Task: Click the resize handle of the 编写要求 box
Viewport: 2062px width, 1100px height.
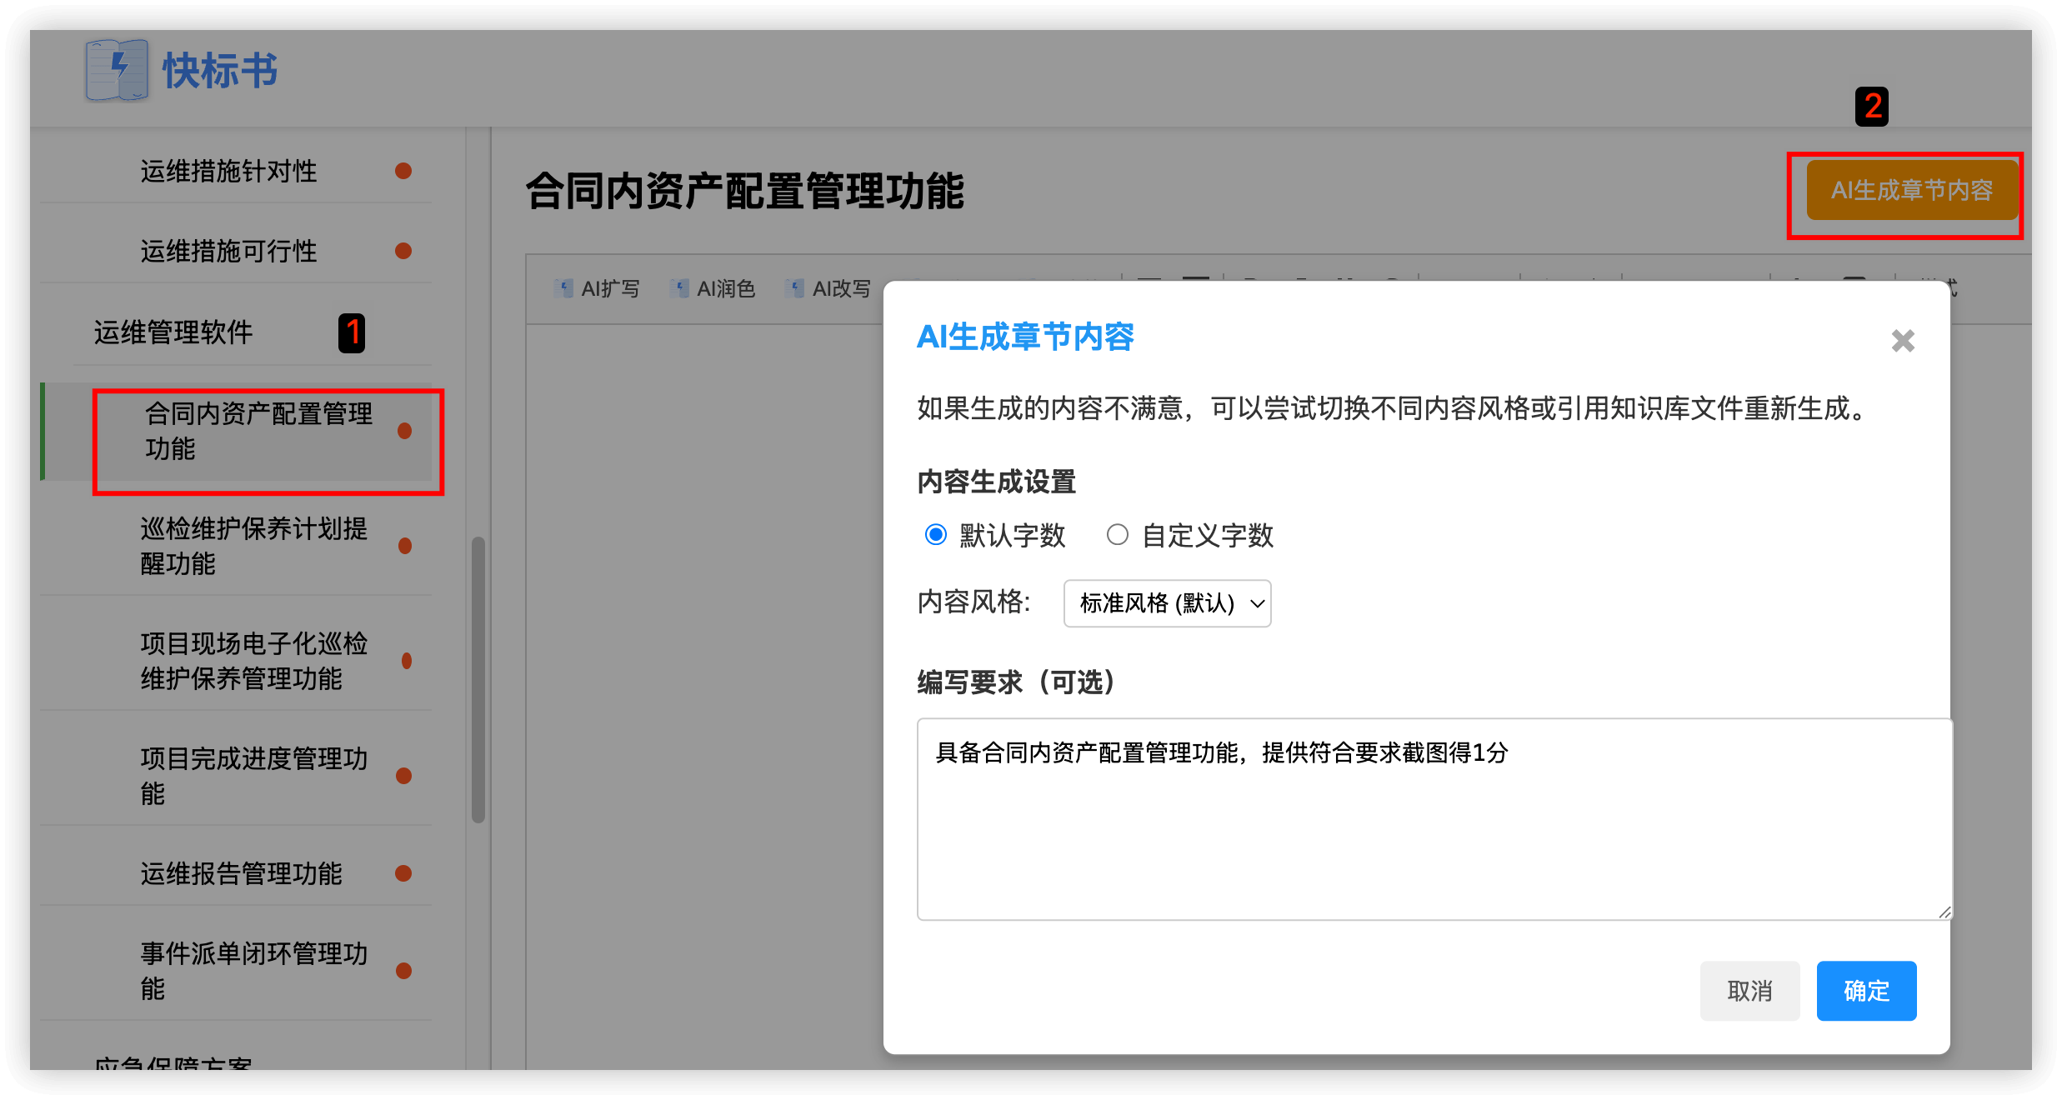Action: pos(1944,912)
